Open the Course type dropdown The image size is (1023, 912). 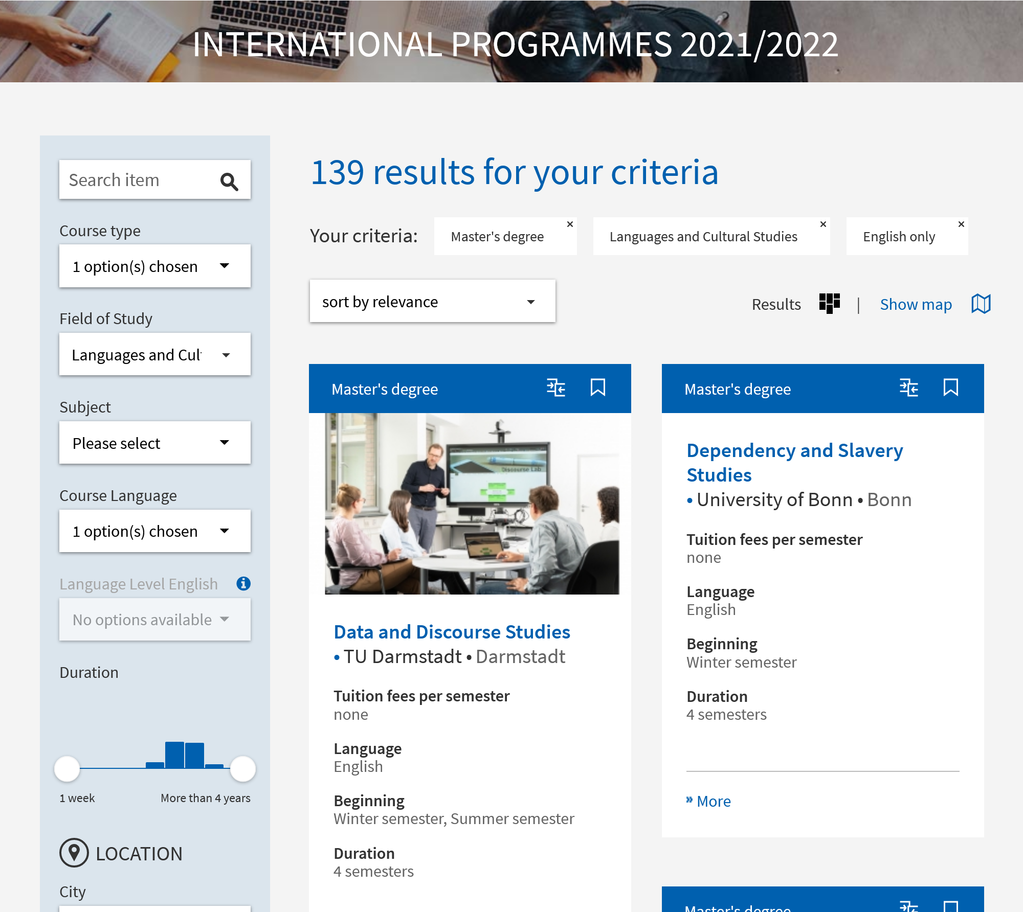pyautogui.click(x=154, y=266)
